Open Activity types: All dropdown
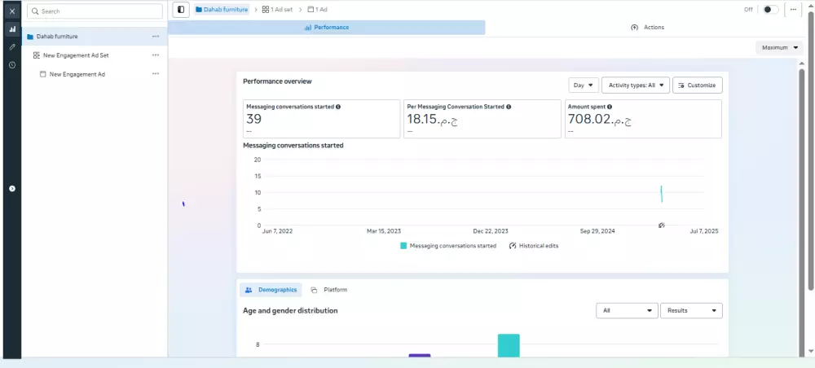This screenshot has width=815, height=368. [x=635, y=85]
